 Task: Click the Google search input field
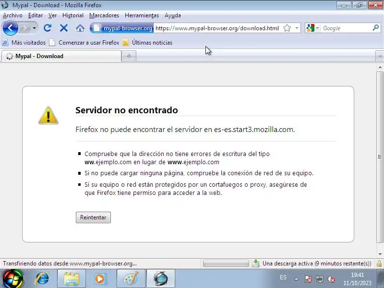(346, 28)
